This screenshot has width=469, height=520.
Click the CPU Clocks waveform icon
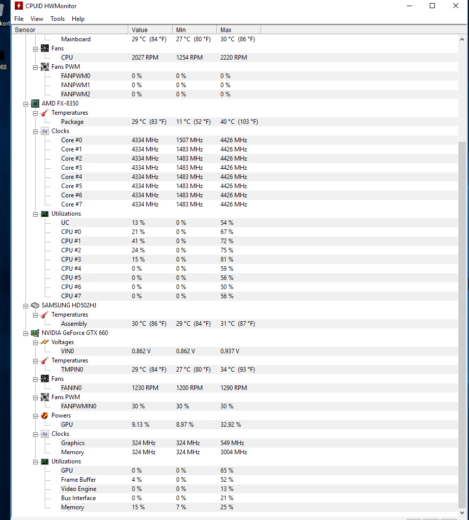[45, 131]
